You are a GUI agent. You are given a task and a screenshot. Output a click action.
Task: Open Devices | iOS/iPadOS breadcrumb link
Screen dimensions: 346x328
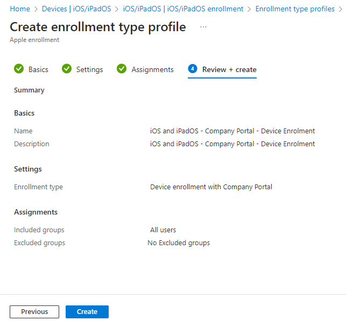(80, 9)
